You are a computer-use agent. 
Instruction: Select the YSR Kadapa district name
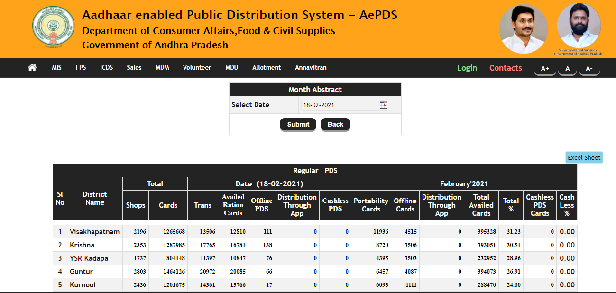[x=89, y=258]
